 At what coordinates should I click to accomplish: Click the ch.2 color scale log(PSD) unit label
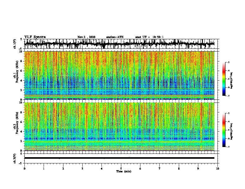coord(232,131)
